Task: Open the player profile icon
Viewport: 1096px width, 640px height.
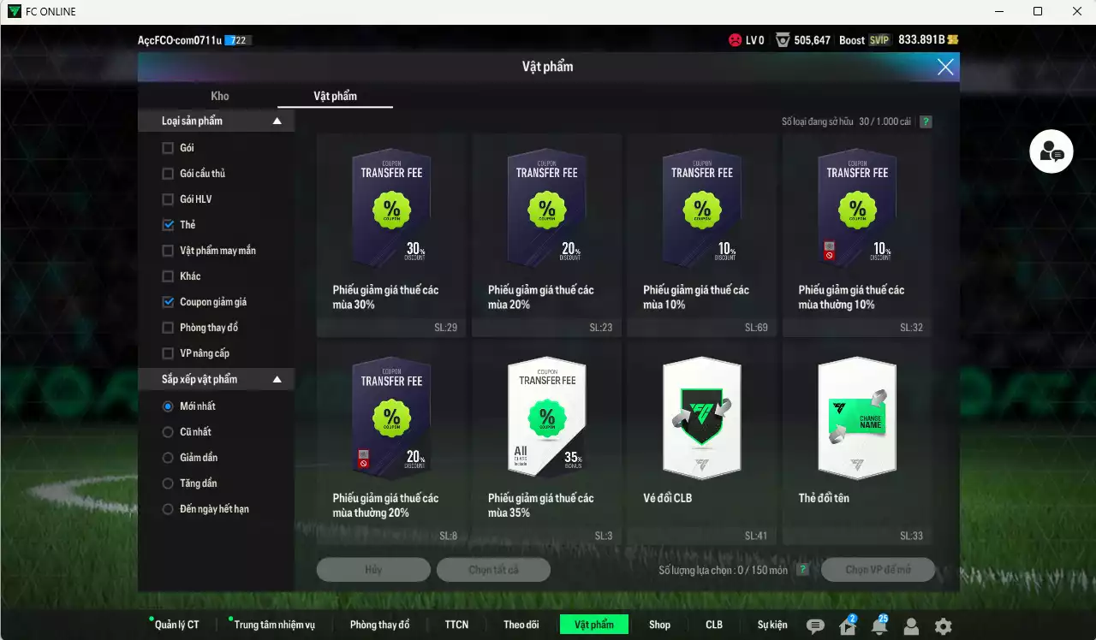Action: point(910,625)
